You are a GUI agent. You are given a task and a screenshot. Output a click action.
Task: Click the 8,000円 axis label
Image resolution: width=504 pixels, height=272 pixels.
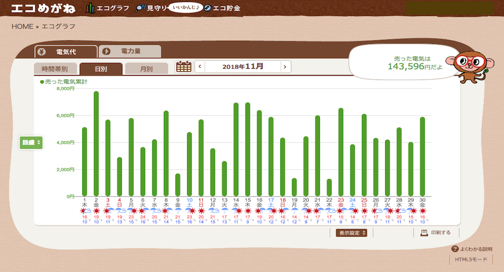click(x=65, y=88)
